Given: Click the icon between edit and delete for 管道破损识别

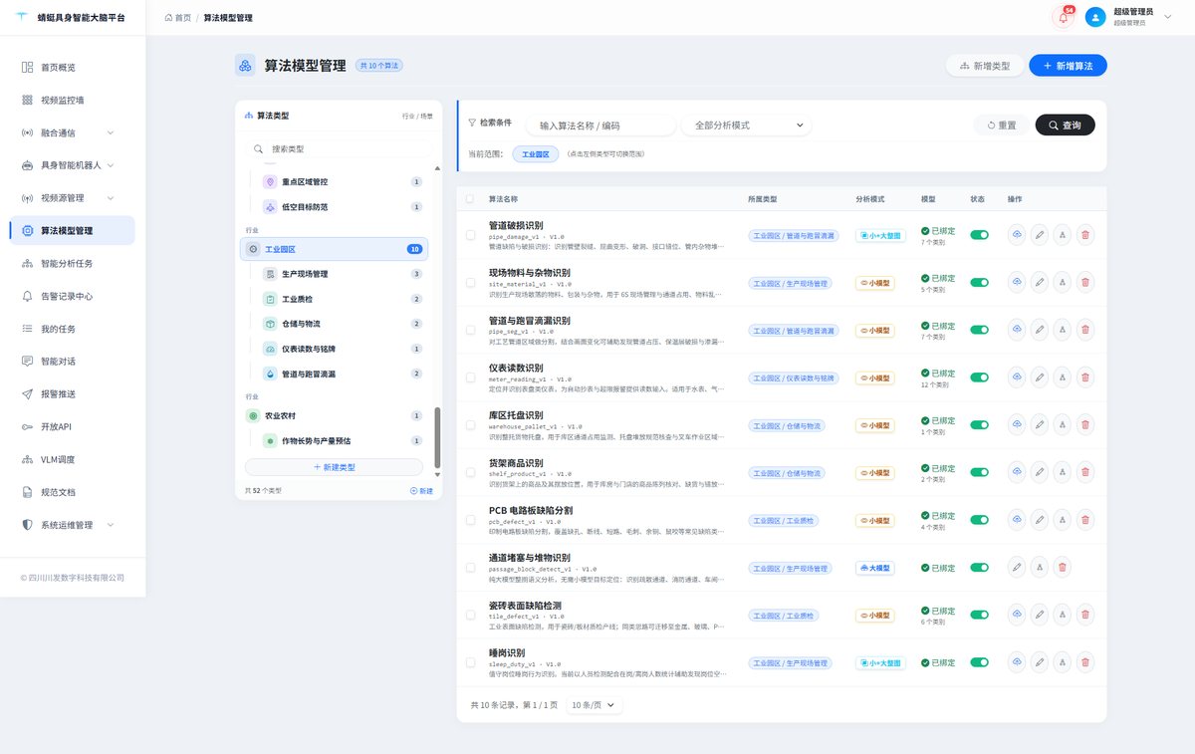Looking at the screenshot, I should (1063, 235).
